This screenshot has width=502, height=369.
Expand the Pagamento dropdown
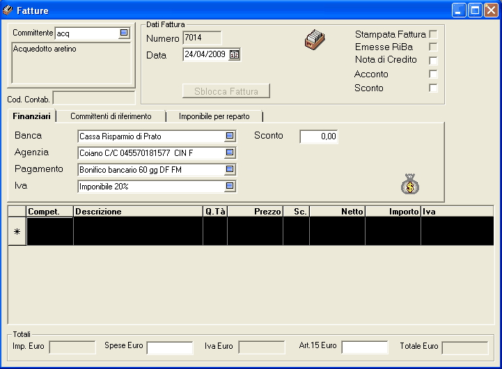point(230,169)
